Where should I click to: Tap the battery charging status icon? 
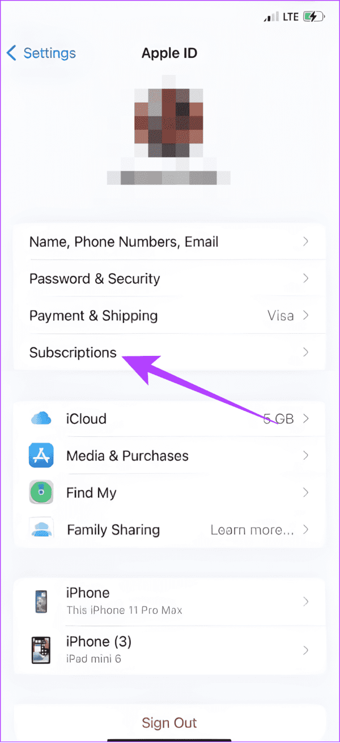312,17
